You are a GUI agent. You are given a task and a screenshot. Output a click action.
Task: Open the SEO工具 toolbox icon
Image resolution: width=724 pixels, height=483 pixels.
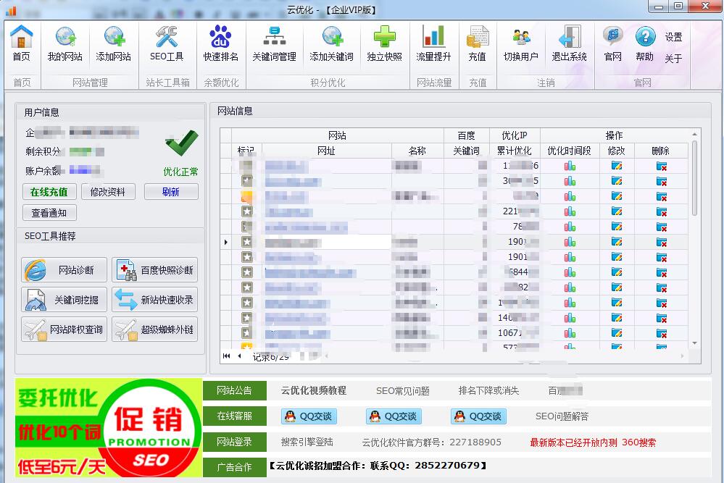pos(167,44)
